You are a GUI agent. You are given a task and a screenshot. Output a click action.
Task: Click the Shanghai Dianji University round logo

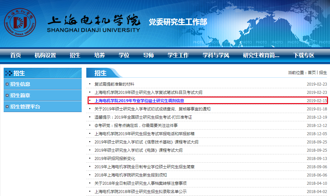[20, 22]
